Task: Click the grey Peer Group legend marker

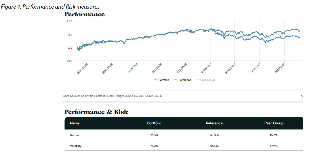Action: point(197,80)
